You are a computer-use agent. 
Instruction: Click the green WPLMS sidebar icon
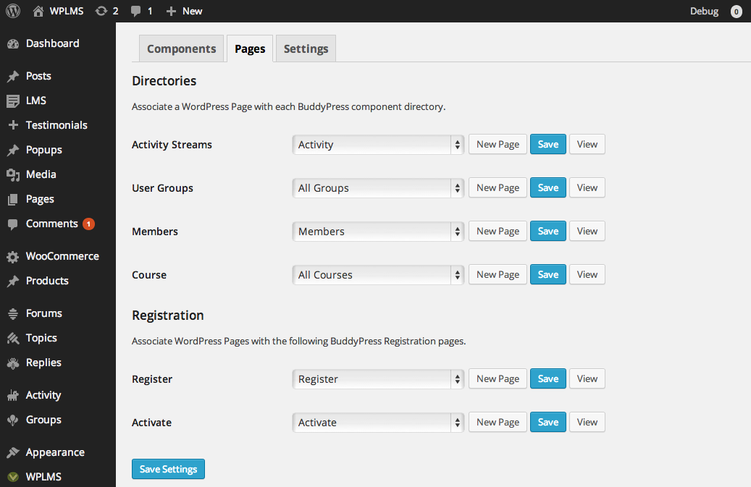tap(13, 477)
